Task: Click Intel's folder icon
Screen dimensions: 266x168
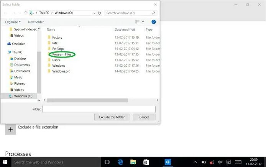Action: [x=49, y=43]
